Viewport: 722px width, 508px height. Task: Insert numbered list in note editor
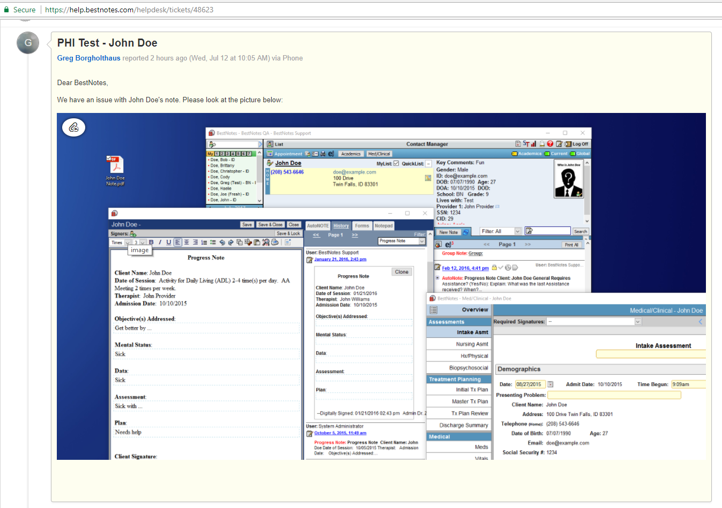(204, 242)
